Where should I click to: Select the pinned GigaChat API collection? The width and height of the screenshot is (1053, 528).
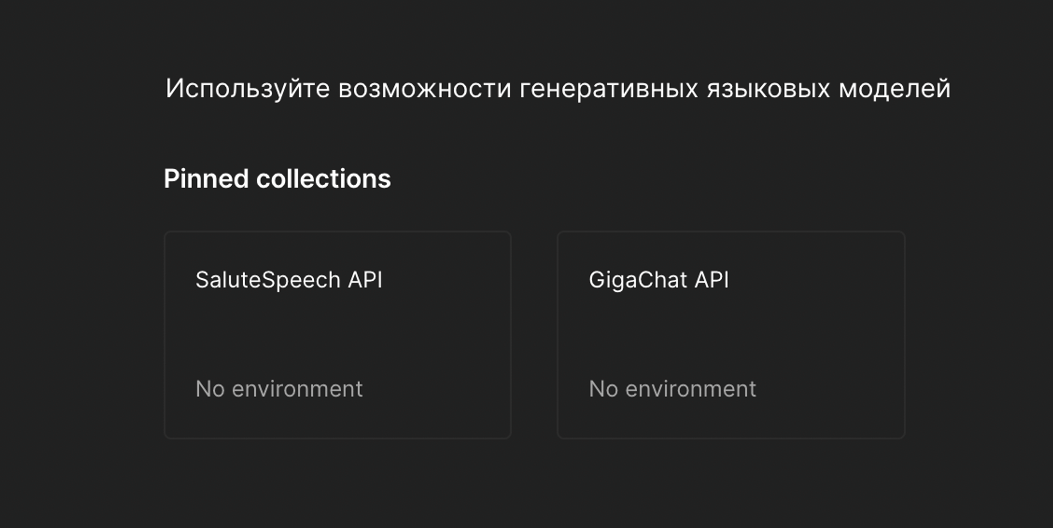(731, 334)
